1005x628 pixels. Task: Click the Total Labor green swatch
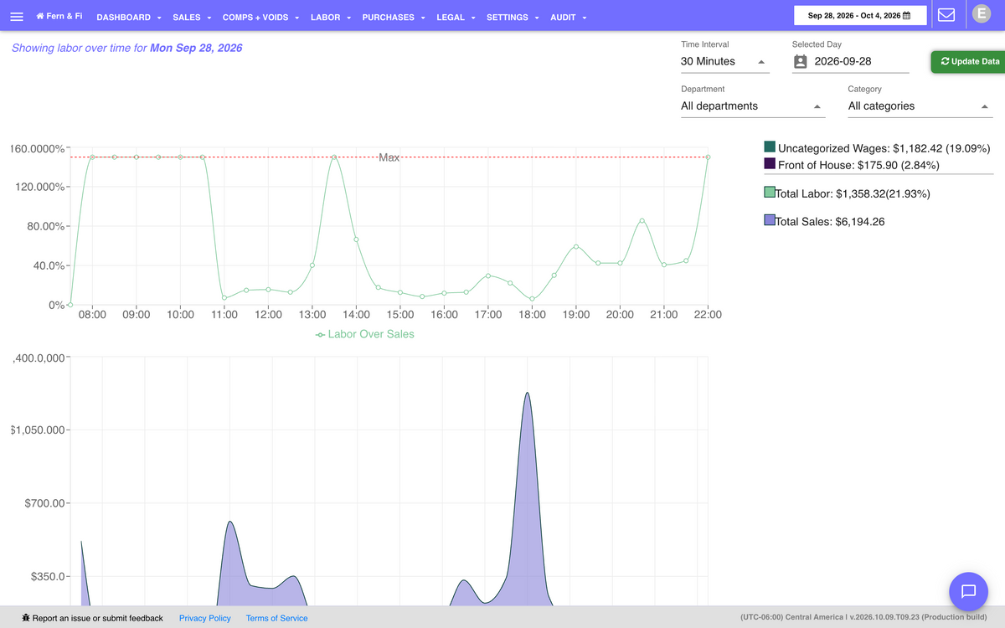pos(770,193)
